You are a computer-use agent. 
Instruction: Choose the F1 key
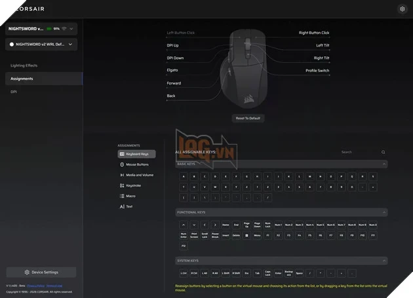pyautogui.click(x=268, y=236)
